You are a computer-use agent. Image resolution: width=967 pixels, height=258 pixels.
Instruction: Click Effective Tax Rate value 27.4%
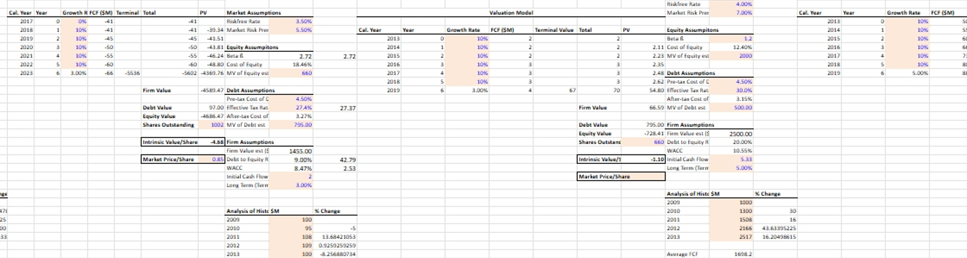292,107
